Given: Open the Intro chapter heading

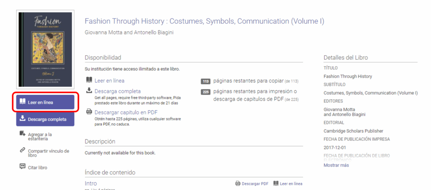Looking at the screenshot, I should click(90, 183).
